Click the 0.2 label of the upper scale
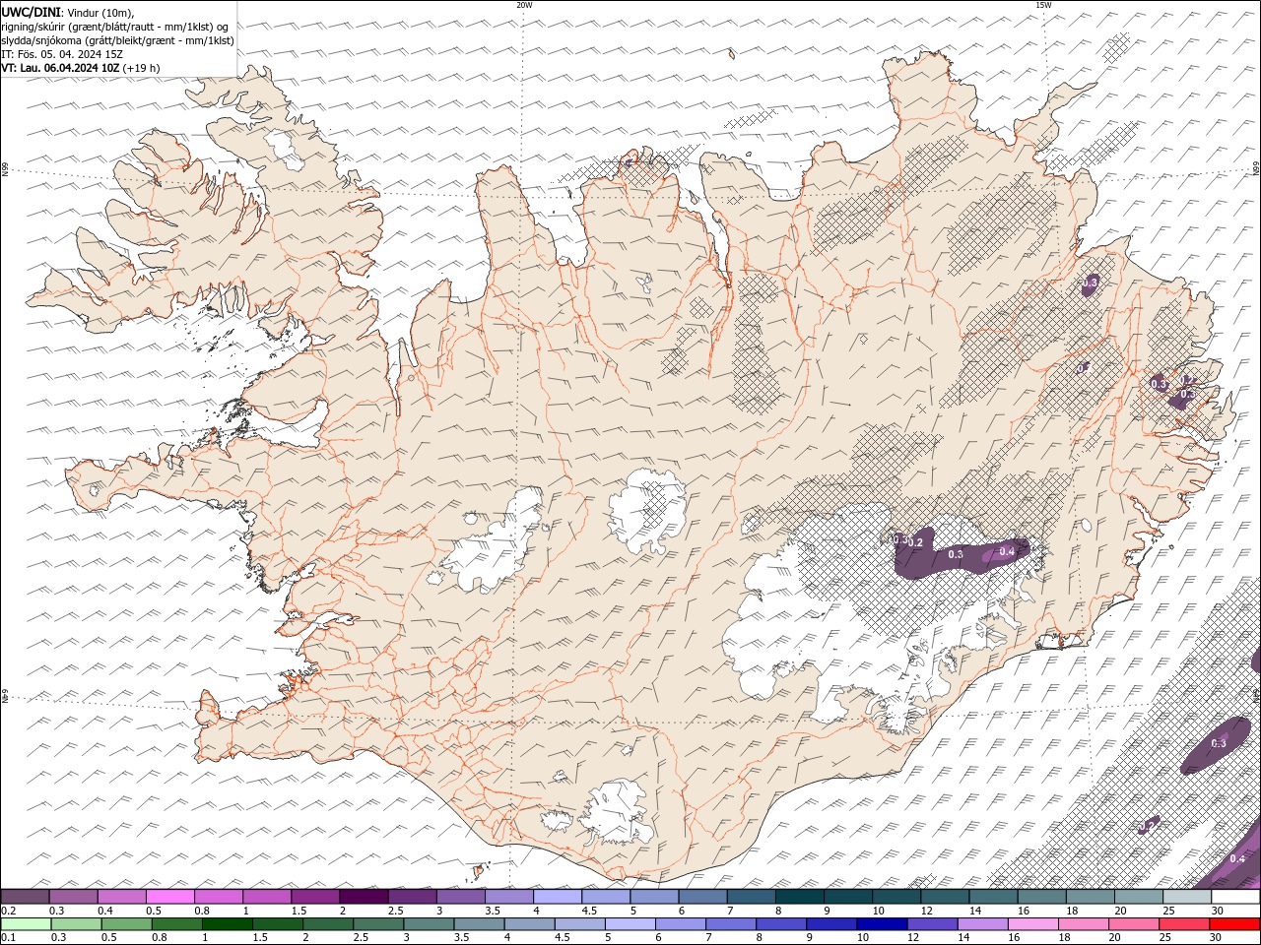 click(x=8, y=911)
